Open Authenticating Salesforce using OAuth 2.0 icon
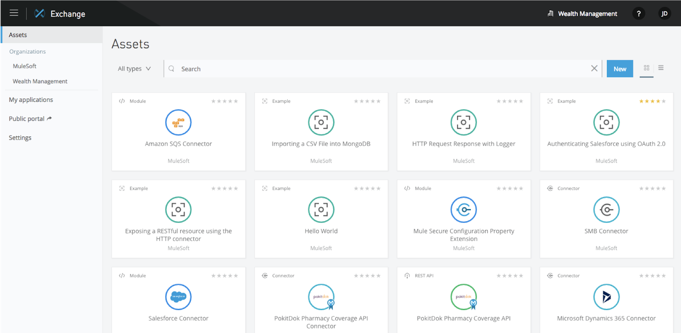The image size is (681, 333). point(606,122)
